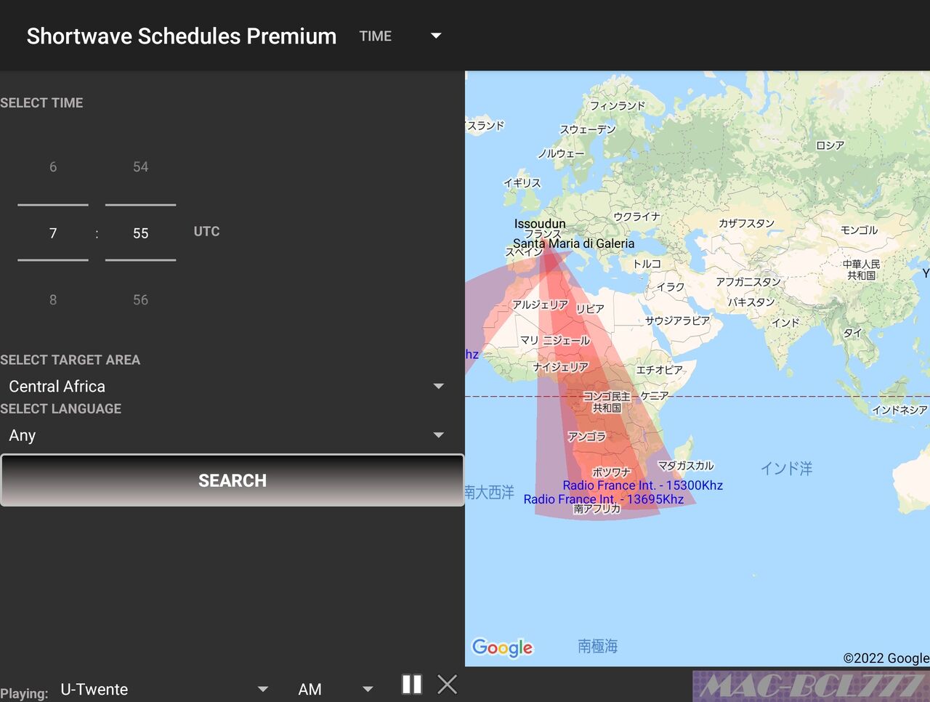Click the Issoudun transmitter label on map
Screen dimensions: 930x702
coord(540,224)
